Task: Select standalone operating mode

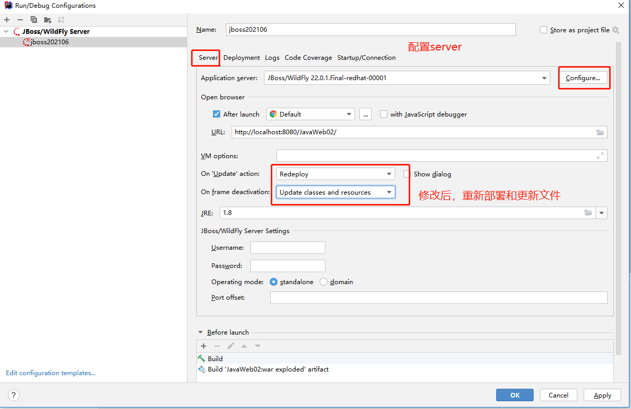Action: tap(273, 282)
